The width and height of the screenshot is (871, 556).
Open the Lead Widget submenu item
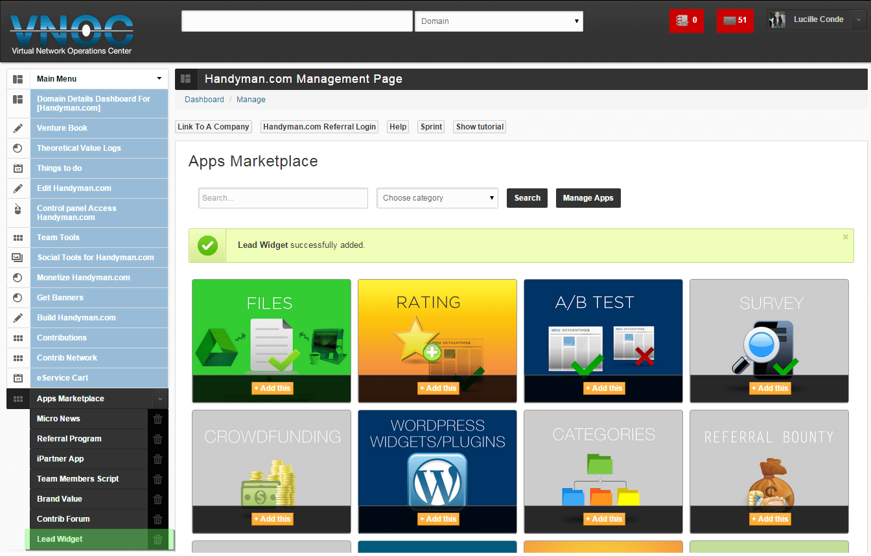tap(89, 539)
